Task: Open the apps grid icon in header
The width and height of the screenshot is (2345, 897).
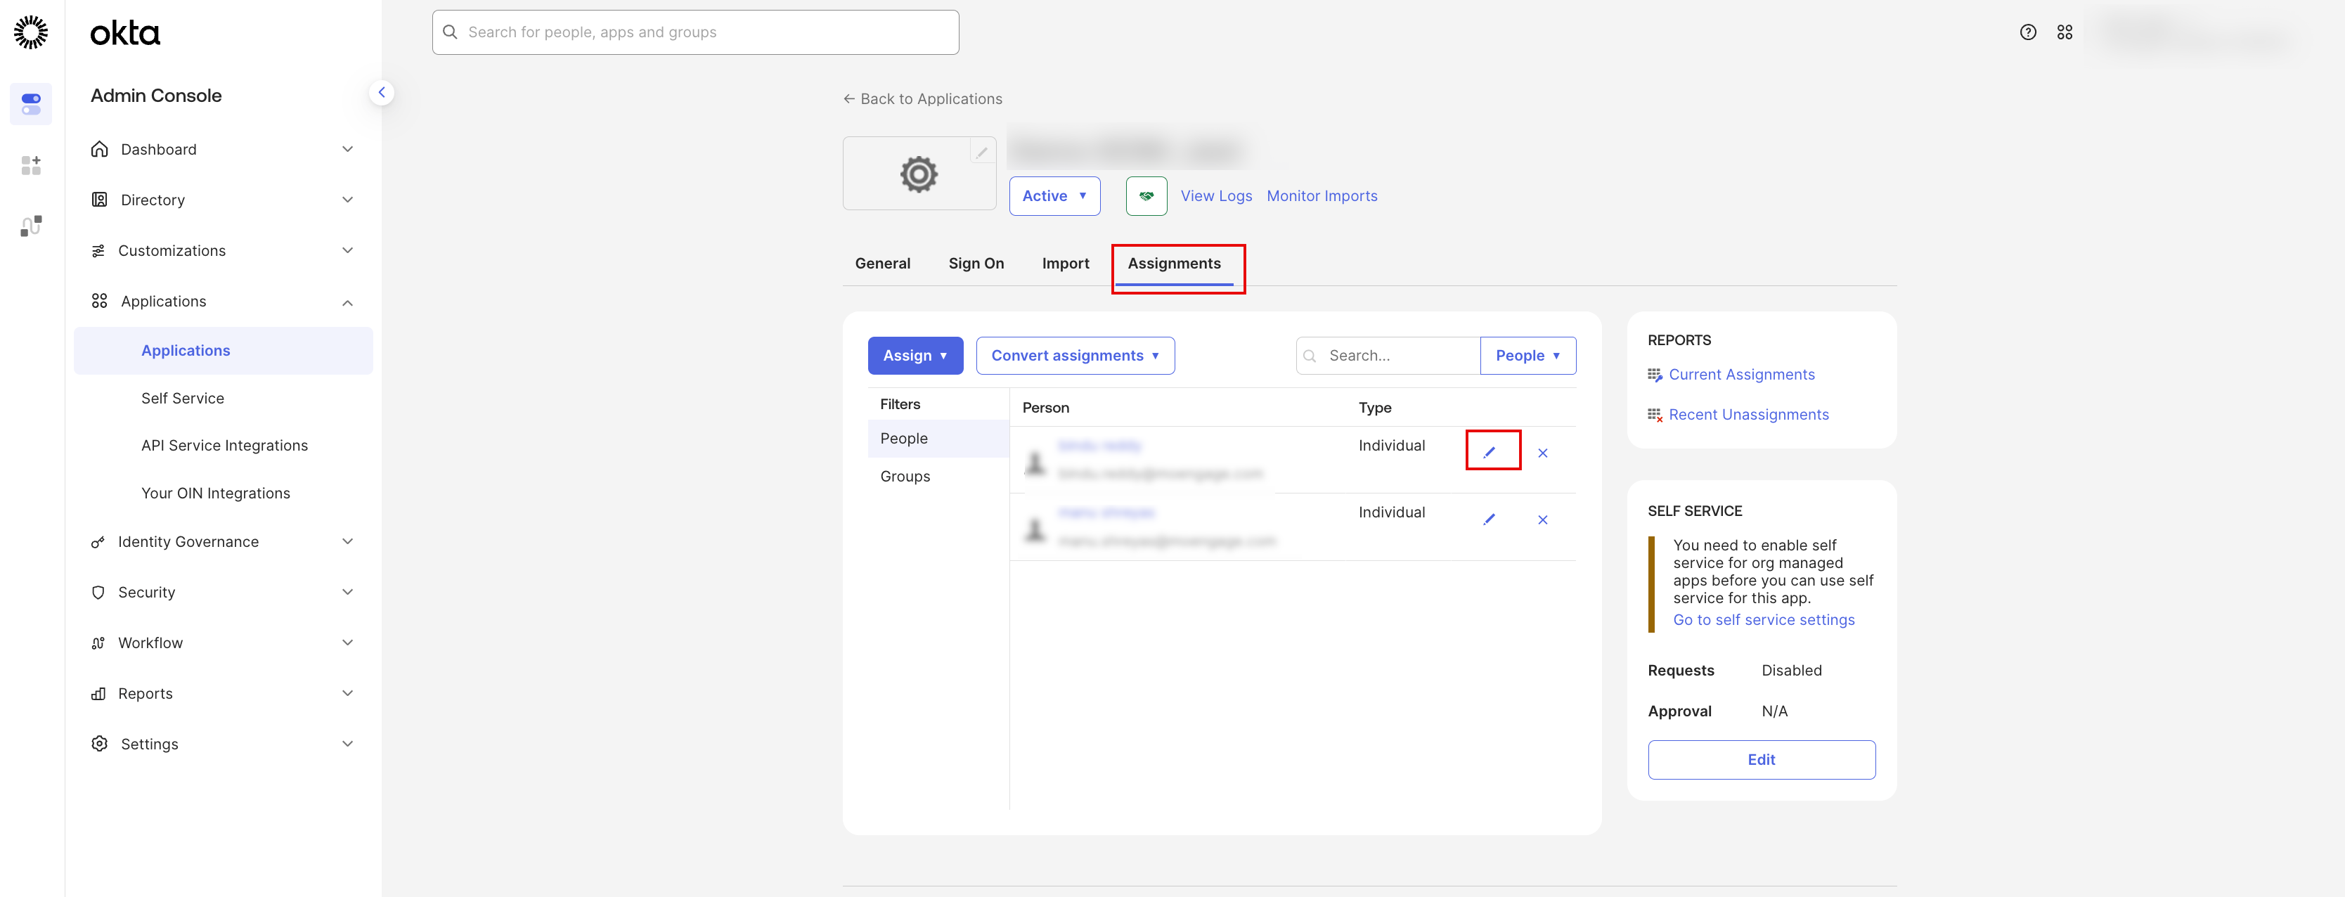Action: pos(2065,33)
